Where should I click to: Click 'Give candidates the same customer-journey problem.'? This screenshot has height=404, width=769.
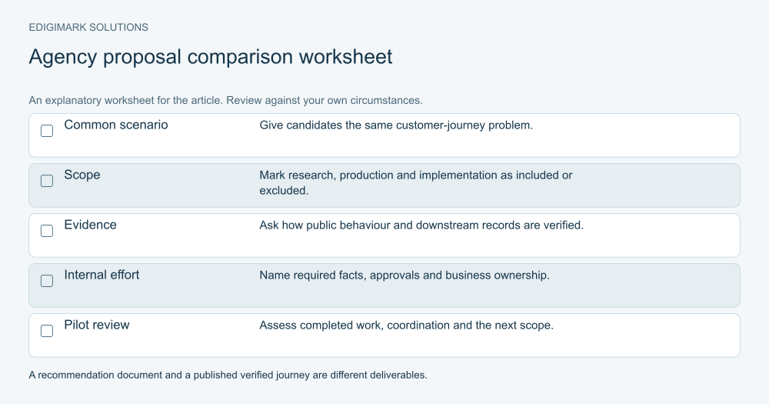[396, 125]
